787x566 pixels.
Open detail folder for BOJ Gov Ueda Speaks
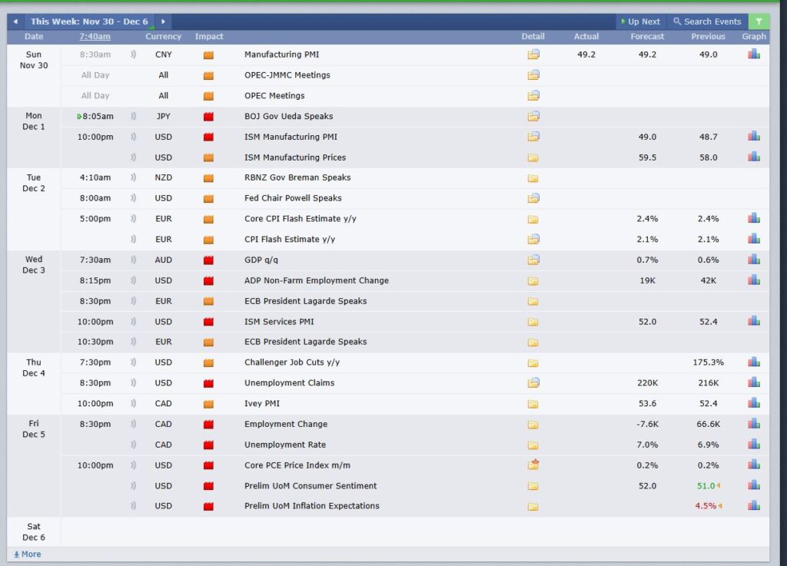(x=533, y=116)
